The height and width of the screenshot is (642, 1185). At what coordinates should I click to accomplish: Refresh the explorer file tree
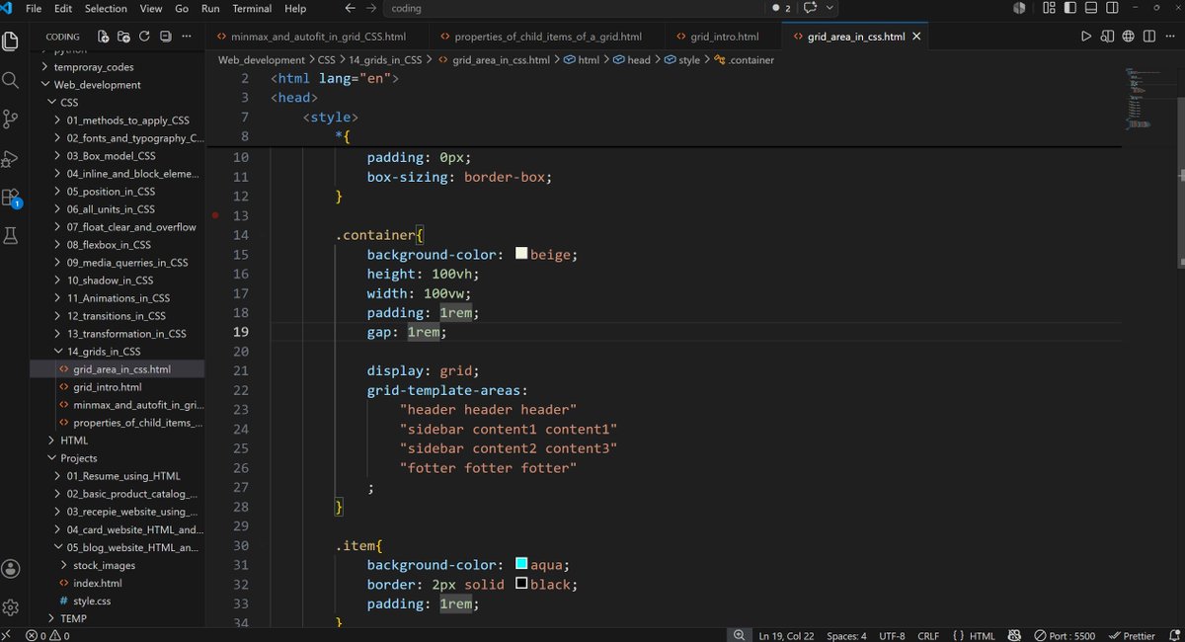pos(144,37)
